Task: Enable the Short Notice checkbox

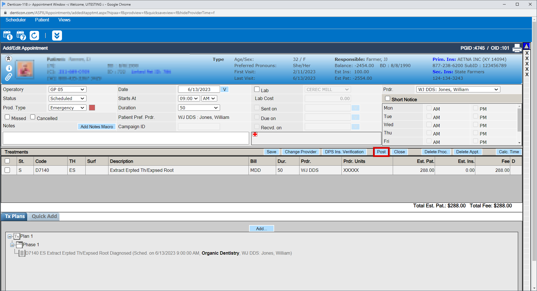Action: (388, 98)
